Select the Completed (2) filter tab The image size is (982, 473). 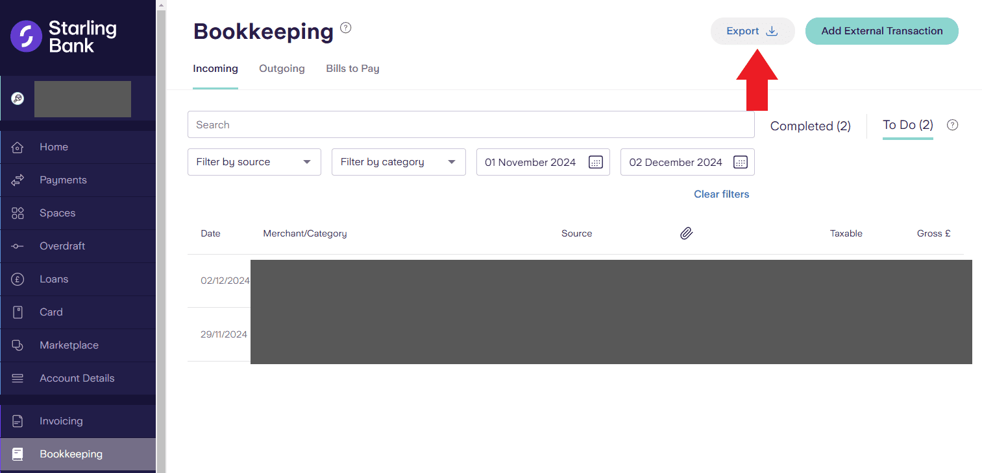coord(810,126)
